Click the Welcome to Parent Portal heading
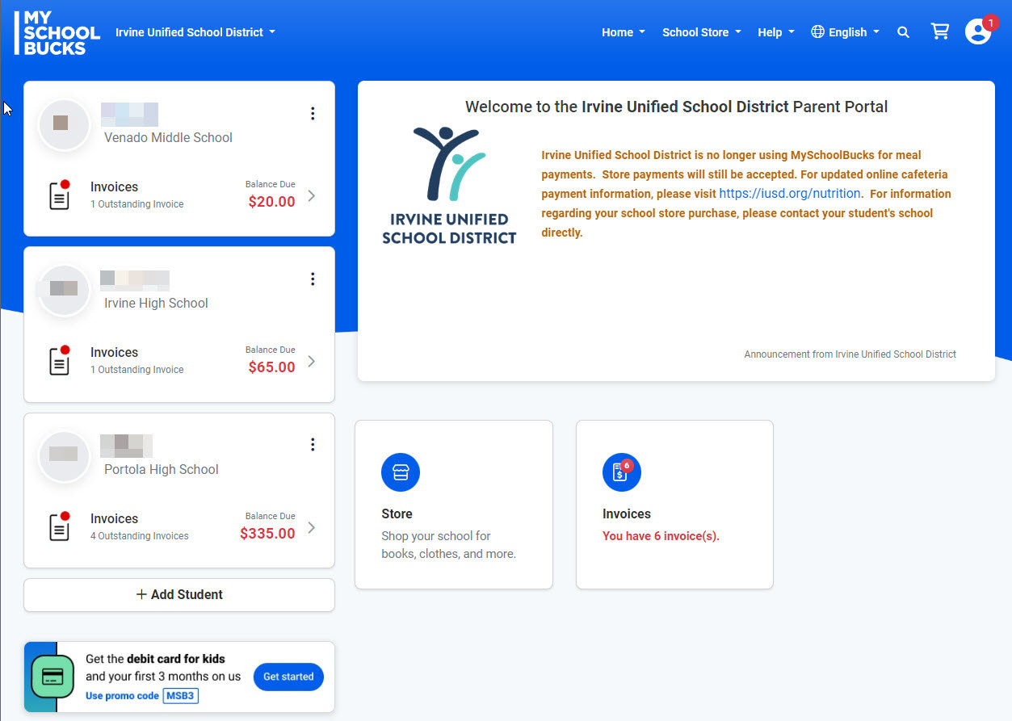This screenshot has width=1012, height=721. pos(676,107)
